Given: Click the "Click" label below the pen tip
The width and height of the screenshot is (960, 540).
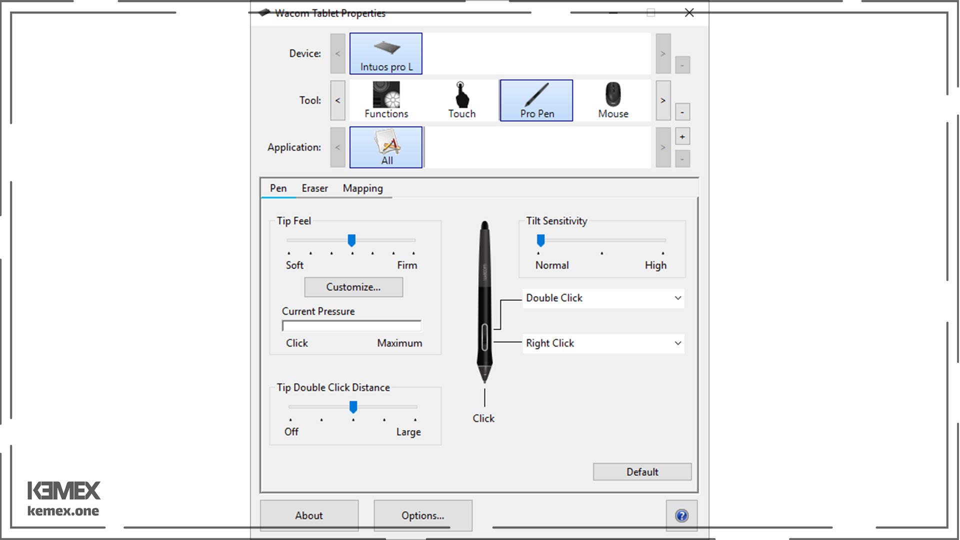Looking at the screenshot, I should [483, 418].
